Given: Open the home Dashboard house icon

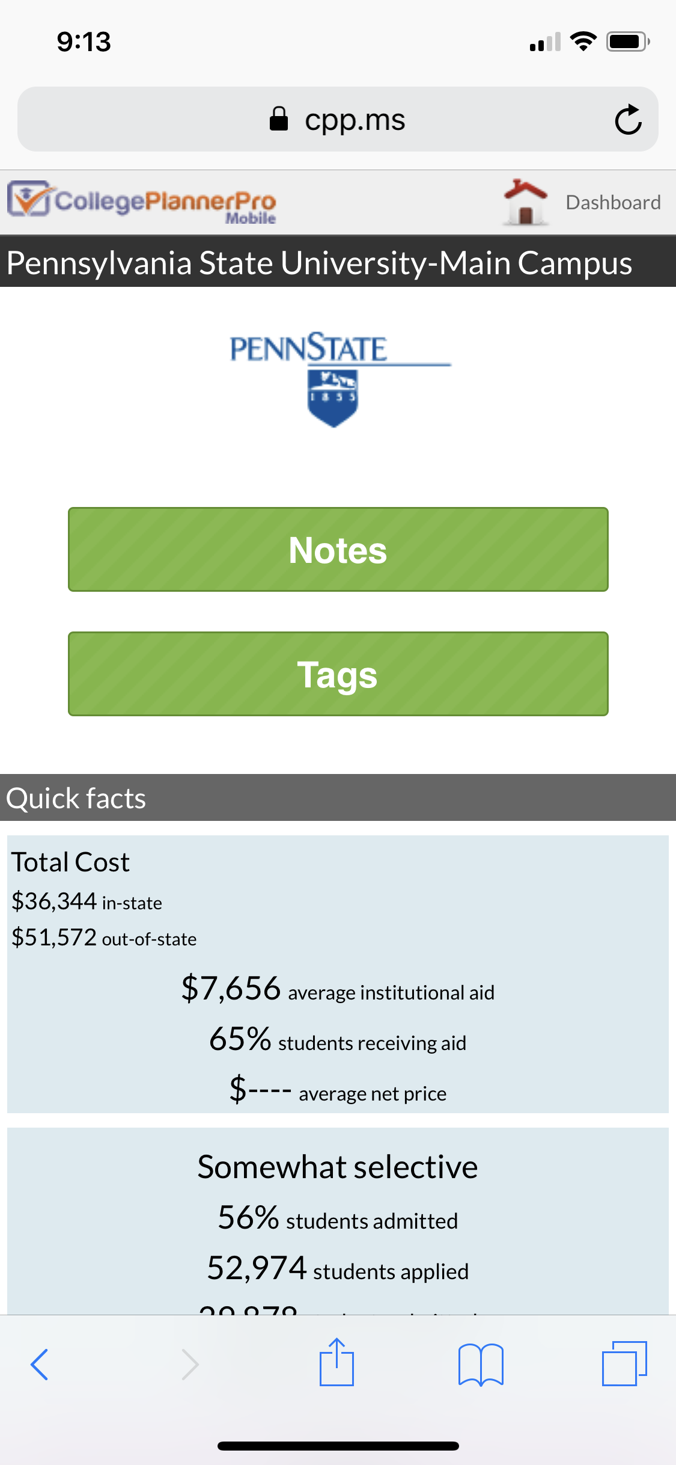Looking at the screenshot, I should 525,202.
